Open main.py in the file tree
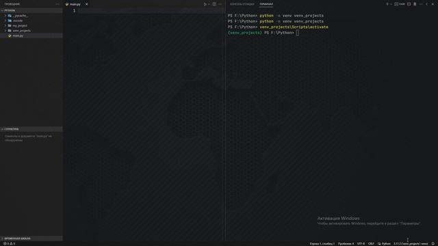The height and width of the screenshot is (246, 438). coord(31,36)
